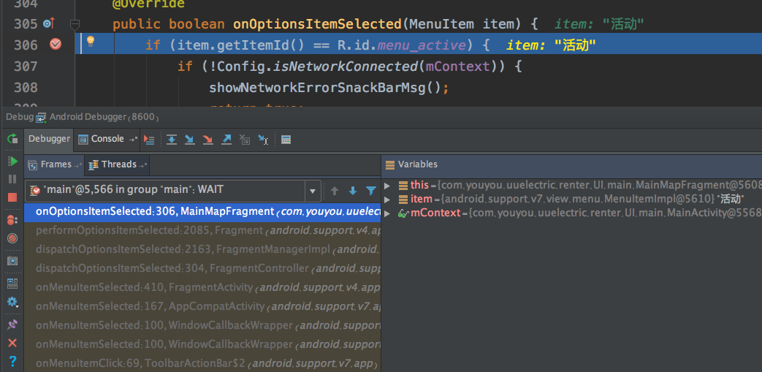Click the Pause Program icon
This screenshot has width=762, height=372.
(x=12, y=179)
